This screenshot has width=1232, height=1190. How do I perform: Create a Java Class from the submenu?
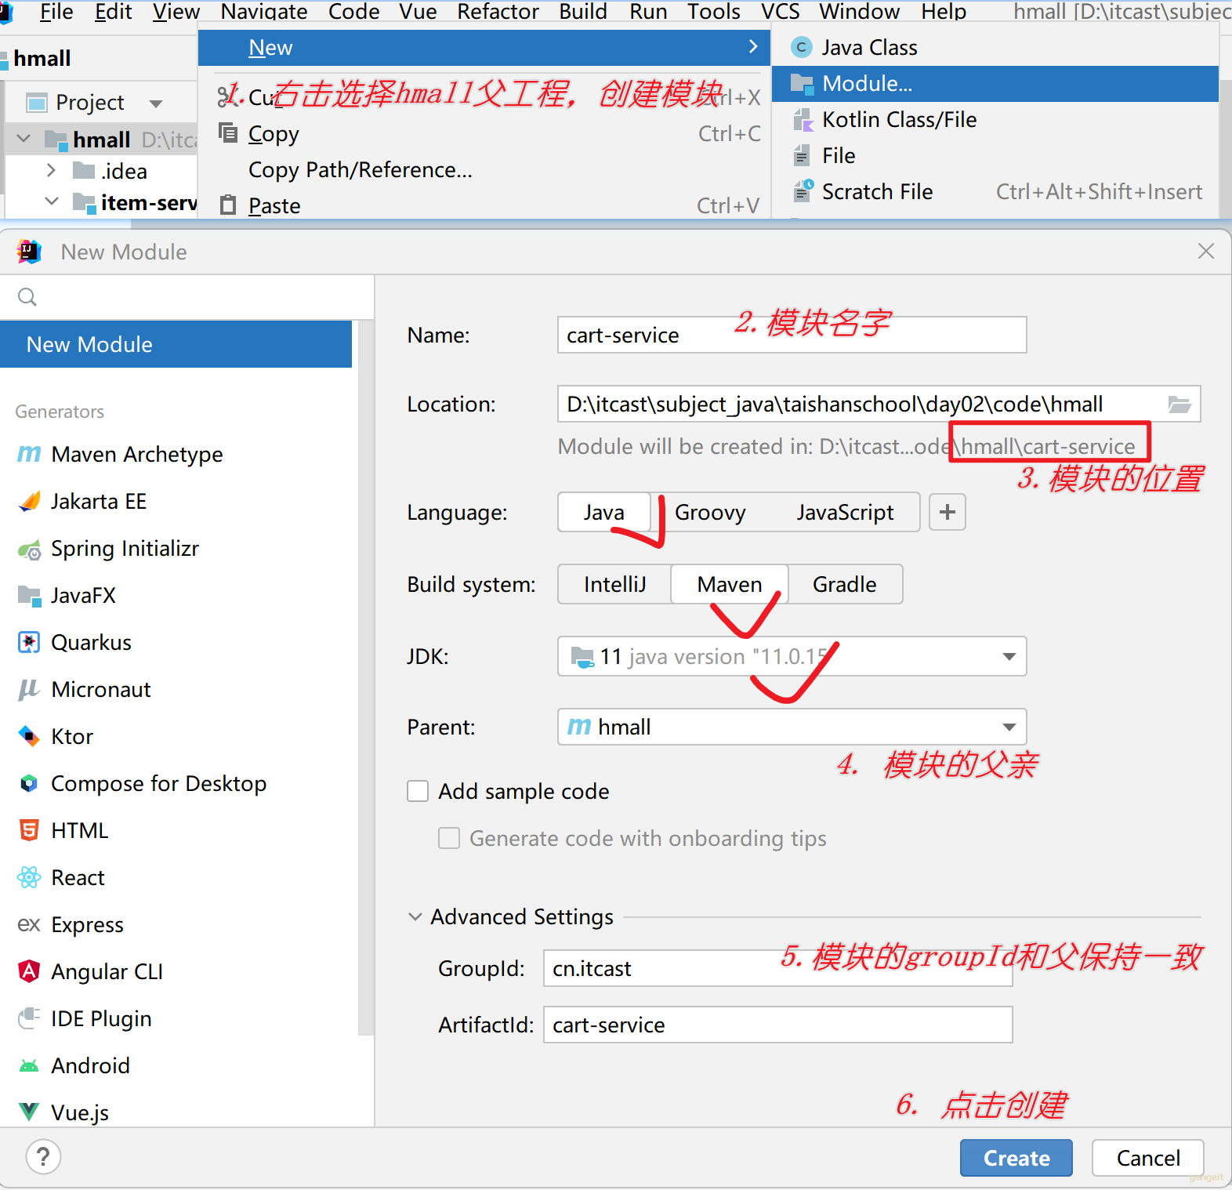tap(995, 48)
